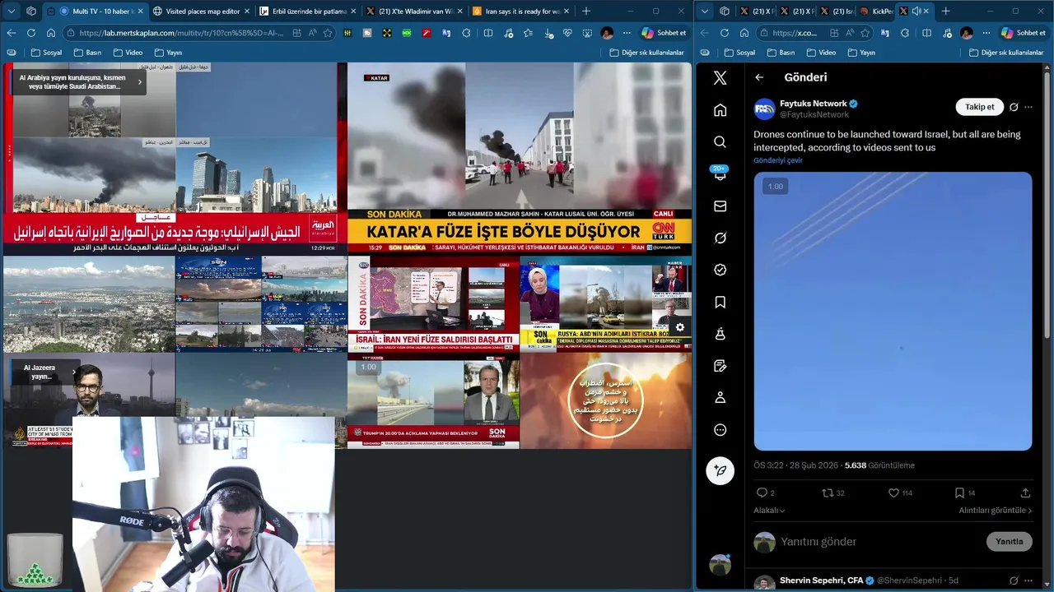This screenshot has width=1054, height=592.
Task: Open the Yayın bookmarks folder in right browser
Action: pyautogui.click(x=860, y=53)
